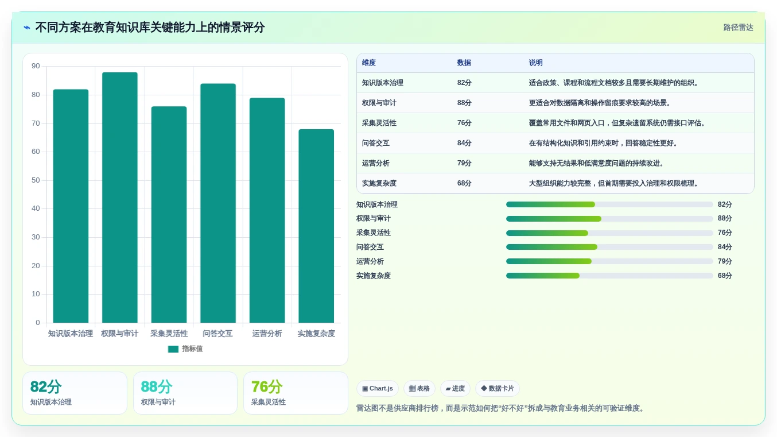777x437 pixels.
Task: Open the 76分 采集灵活性 data card
Action: [296, 393]
